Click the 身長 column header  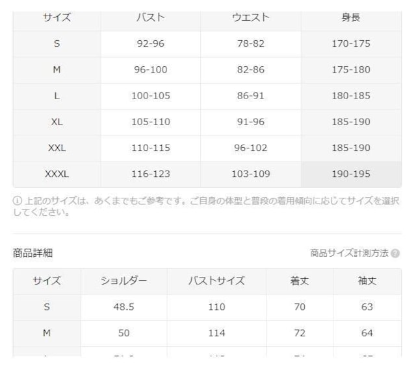tap(351, 18)
